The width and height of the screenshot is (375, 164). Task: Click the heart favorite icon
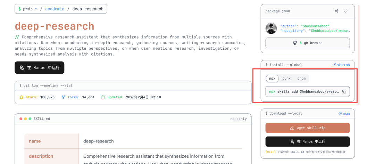[345, 11]
